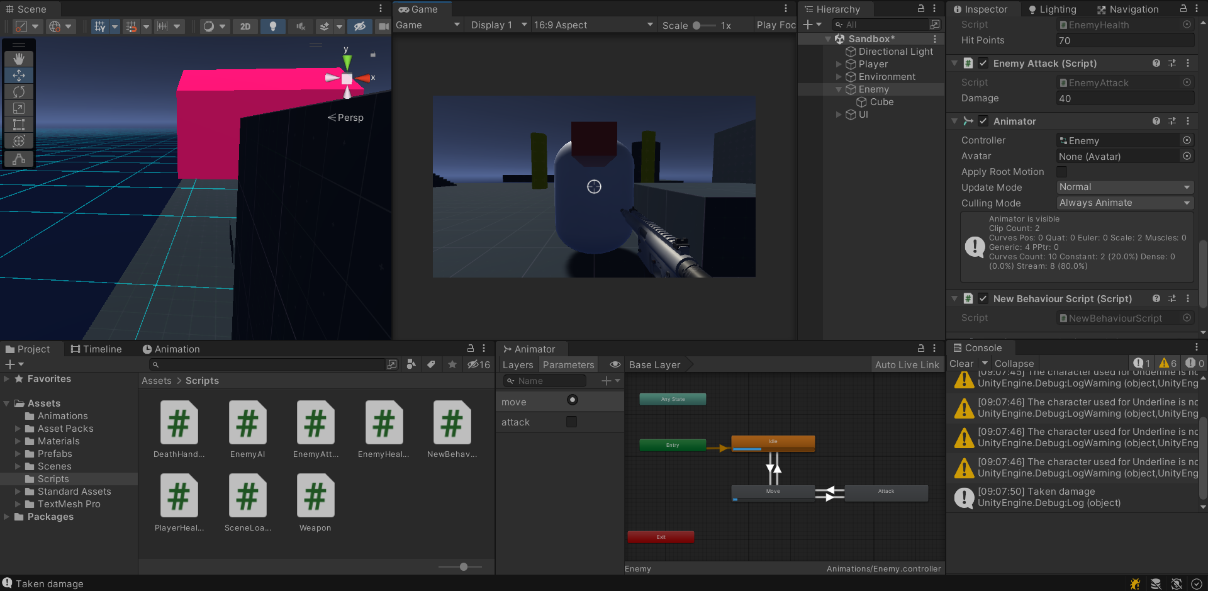1208x591 pixels.
Task: Open the Weapon script asset
Action: point(315,504)
